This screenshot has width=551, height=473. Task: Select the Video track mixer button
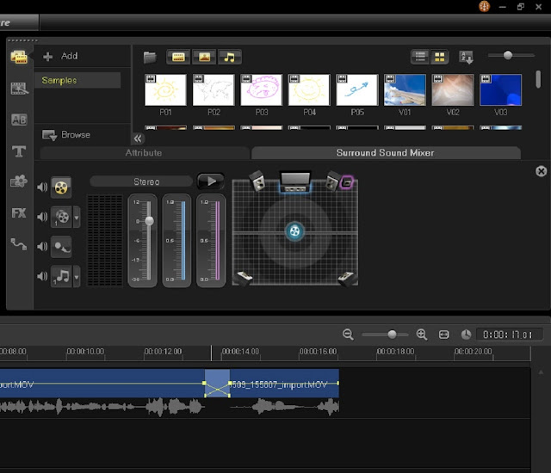click(x=61, y=187)
